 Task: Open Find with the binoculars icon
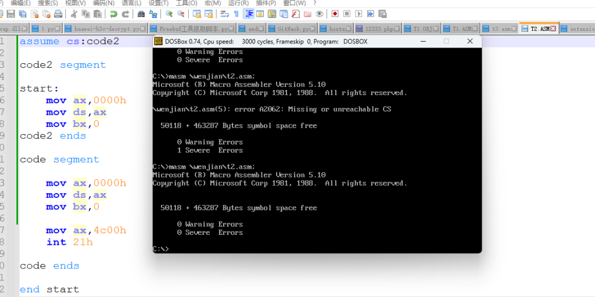point(141,13)
